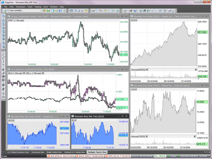Remove the Volume(GOOG) indicator with its X
The height and width of the screenshot is (159, 212).
[x=147, y=69]
